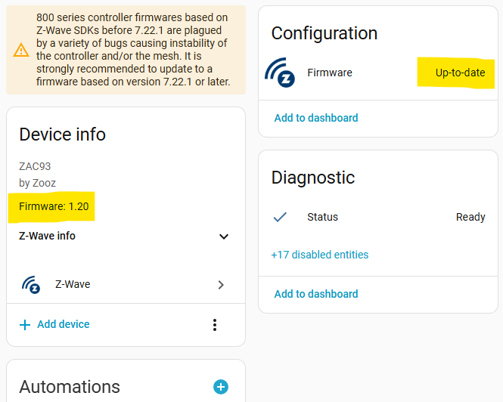
Task: Click the Ready status value
Action: 470,217
